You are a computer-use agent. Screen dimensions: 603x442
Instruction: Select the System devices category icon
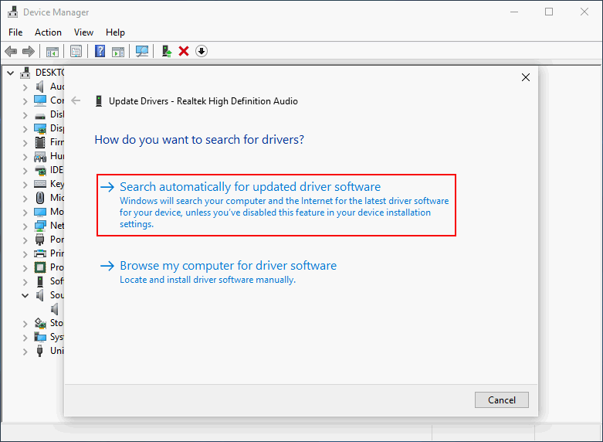40,337
